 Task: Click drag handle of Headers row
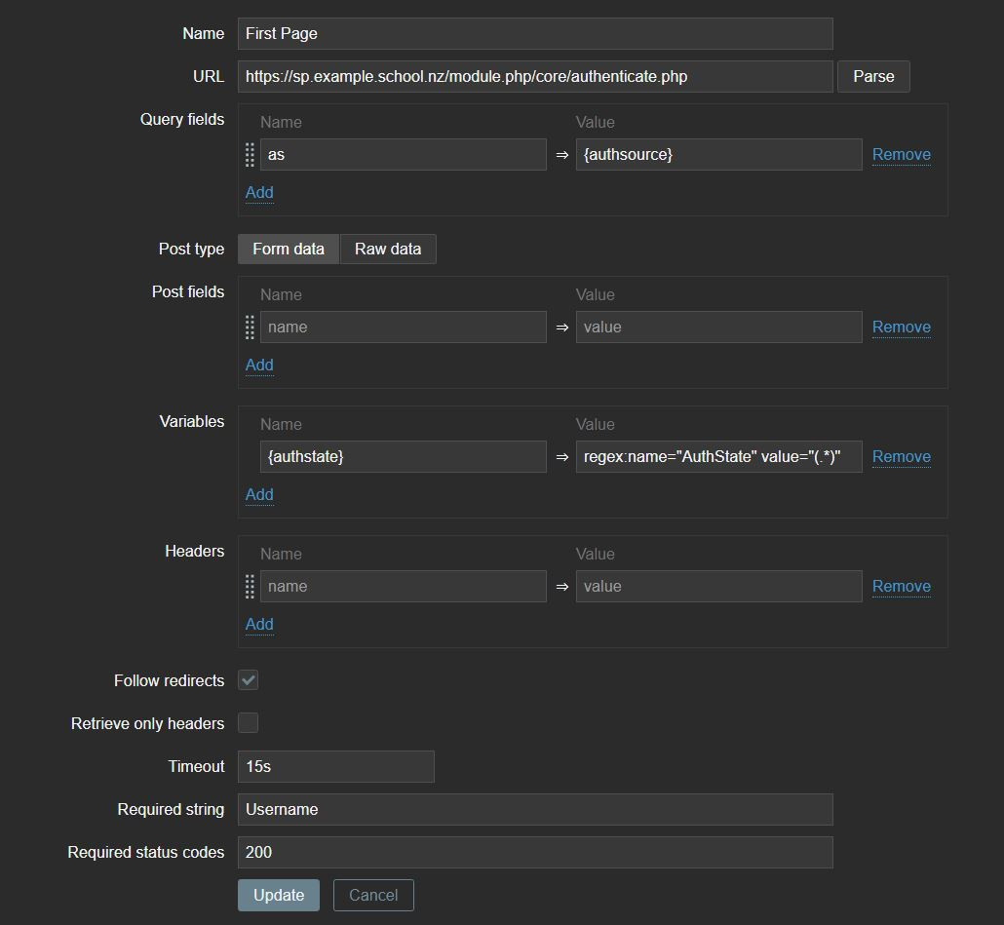pos(250,587)
